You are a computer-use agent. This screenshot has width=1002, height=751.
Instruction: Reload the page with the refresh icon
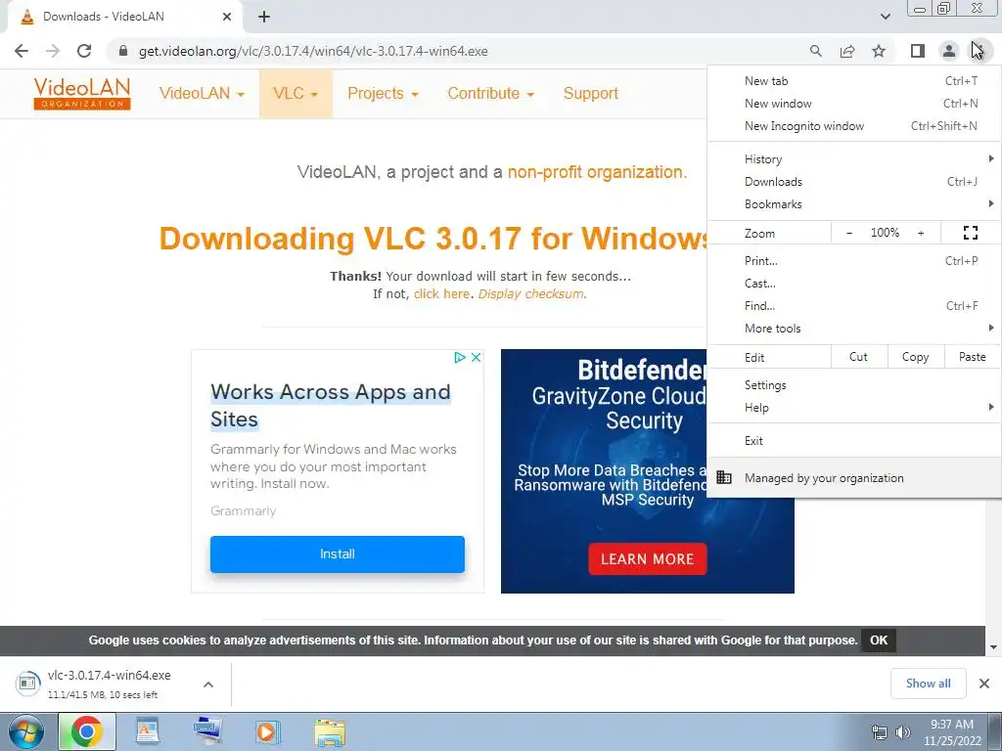coord(84,51)
